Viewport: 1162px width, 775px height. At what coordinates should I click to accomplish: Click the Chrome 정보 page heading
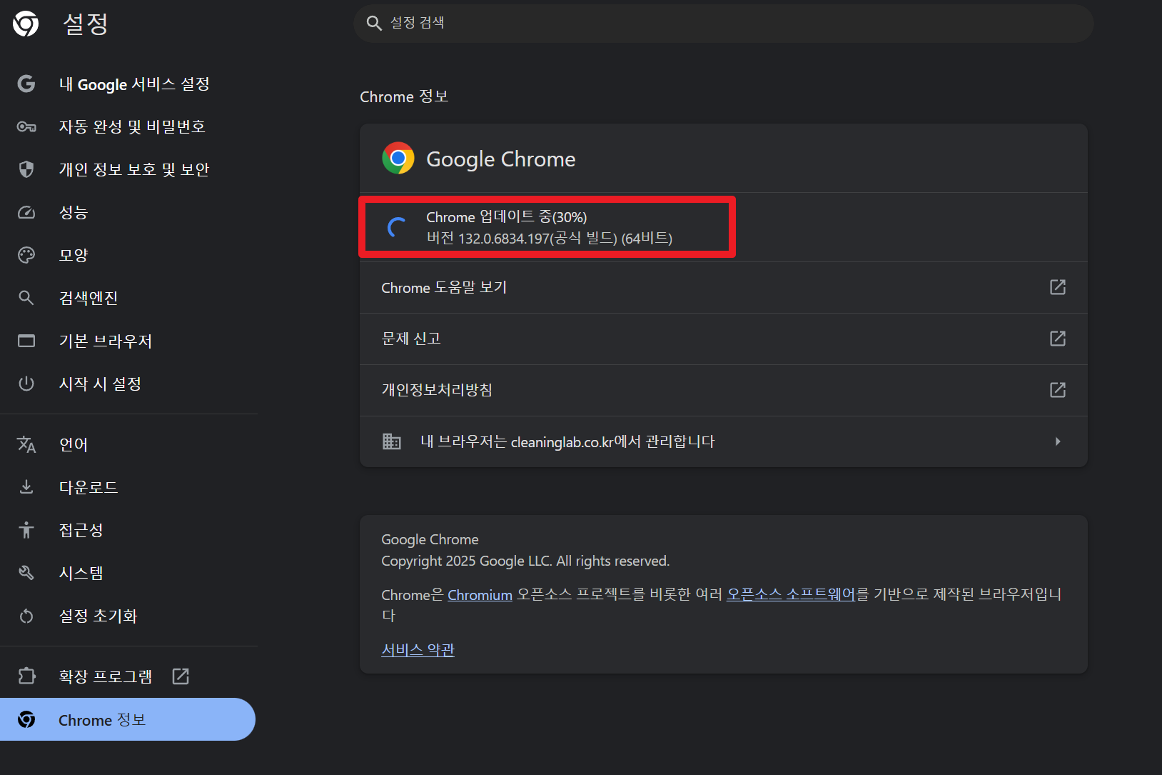coord(404,96)
